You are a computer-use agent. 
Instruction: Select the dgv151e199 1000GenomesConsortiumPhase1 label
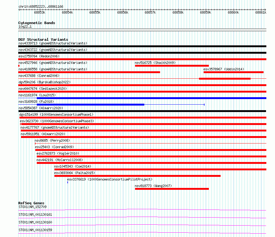[x=56, y=114]
